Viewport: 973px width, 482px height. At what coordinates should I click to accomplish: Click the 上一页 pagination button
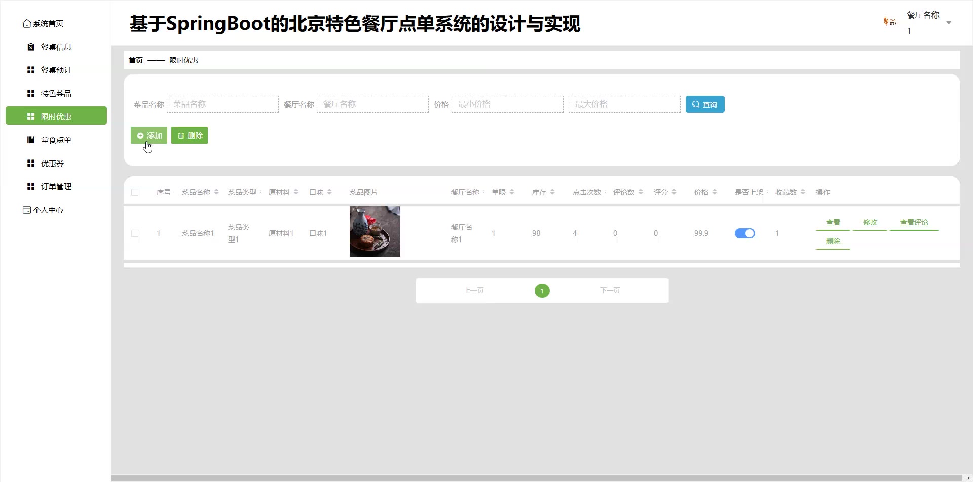coord(474,291)
